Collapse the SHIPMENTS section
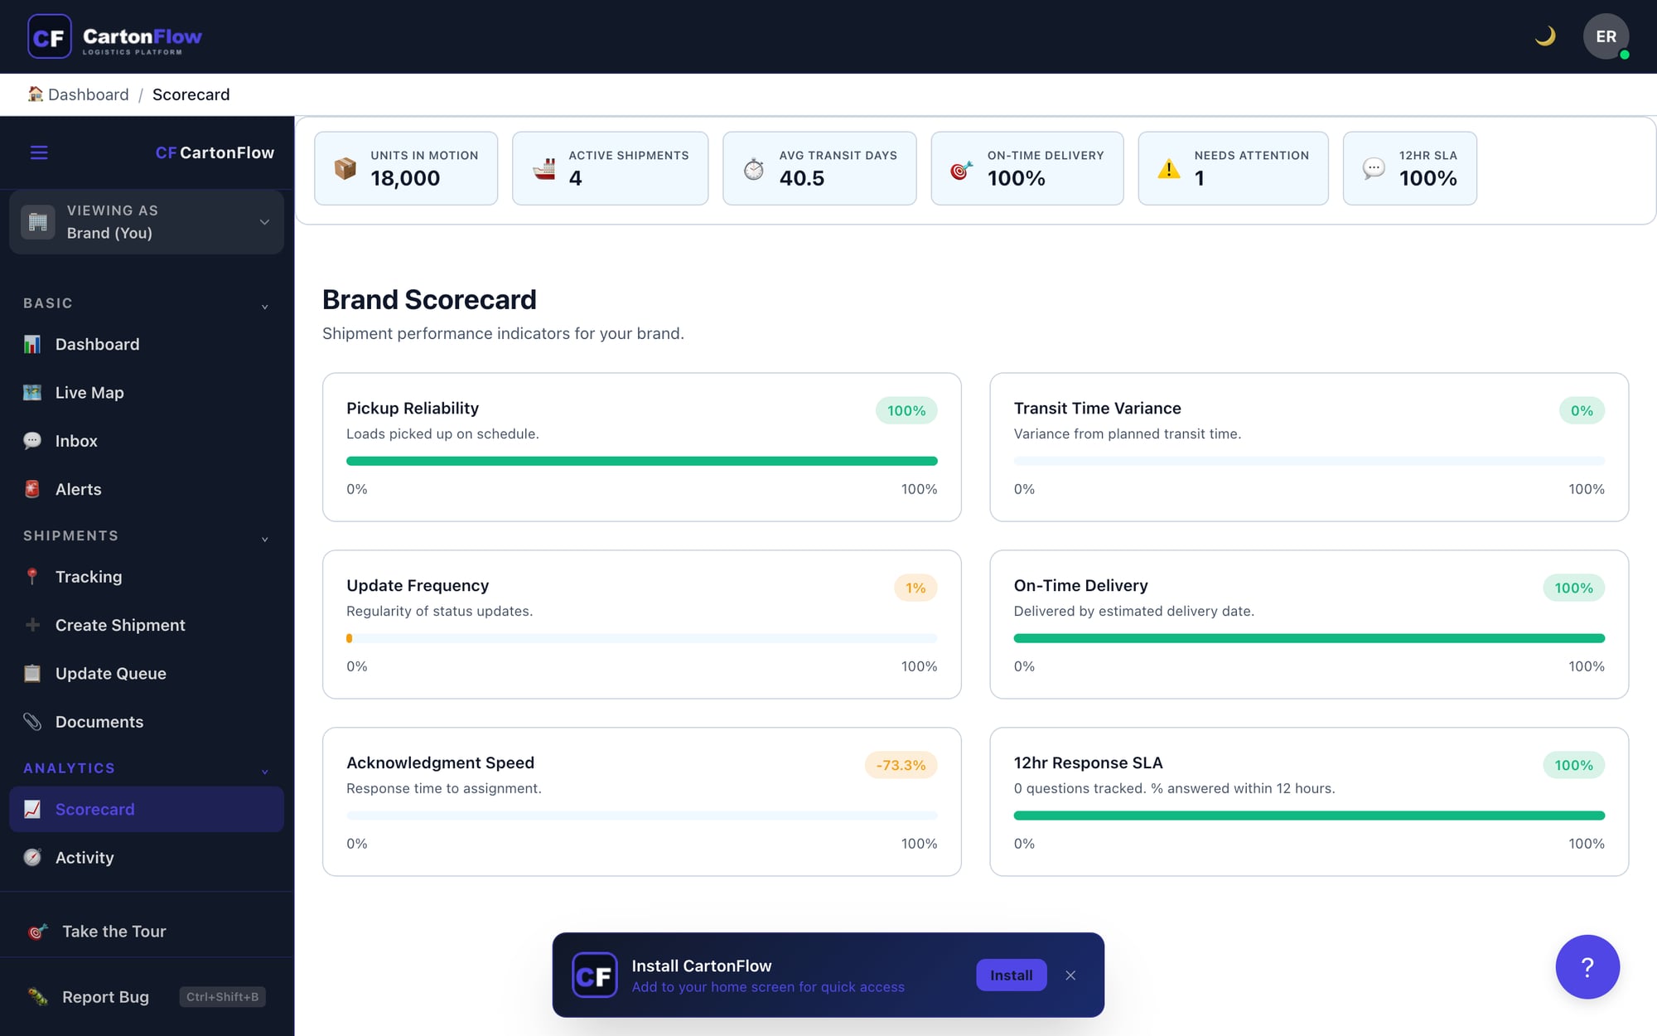This screenshot has width=1657, height=1036. pos(263,539)
